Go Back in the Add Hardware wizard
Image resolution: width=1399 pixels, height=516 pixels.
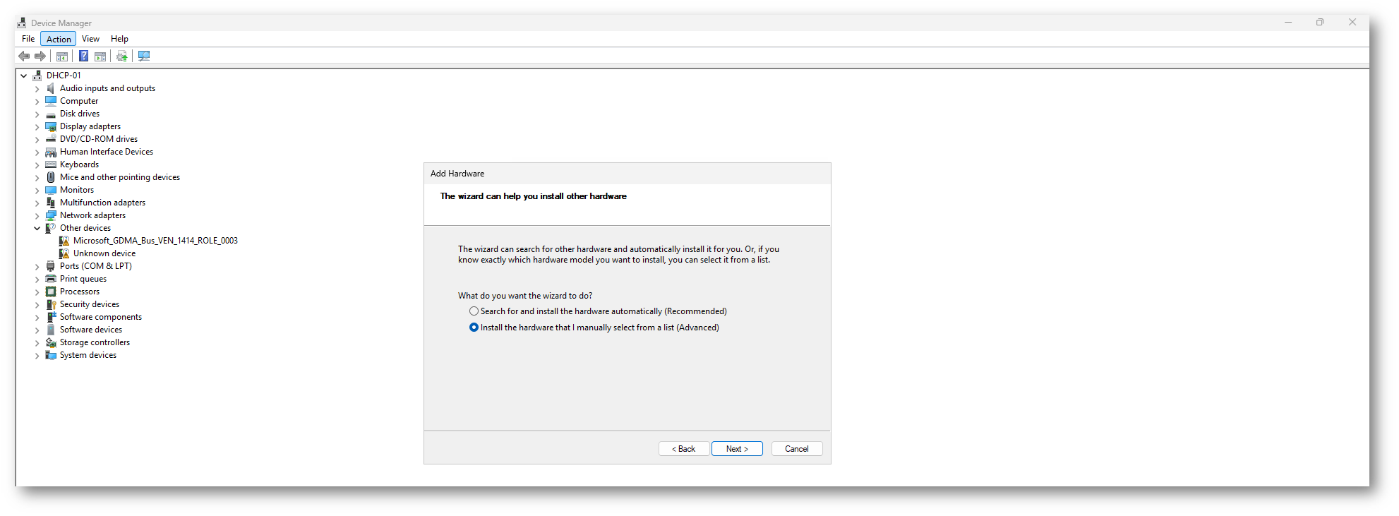[684, 449]
